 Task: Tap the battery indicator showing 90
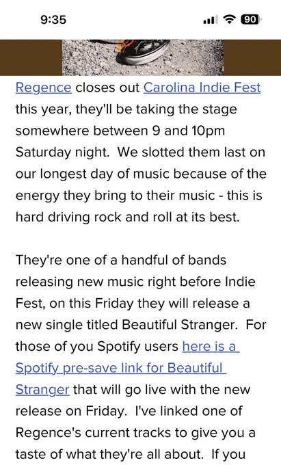252,20
